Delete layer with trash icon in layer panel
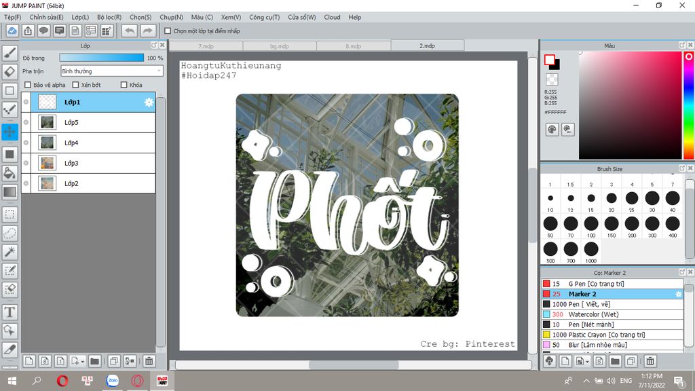695x391 pixels. (x=149, y=361)
